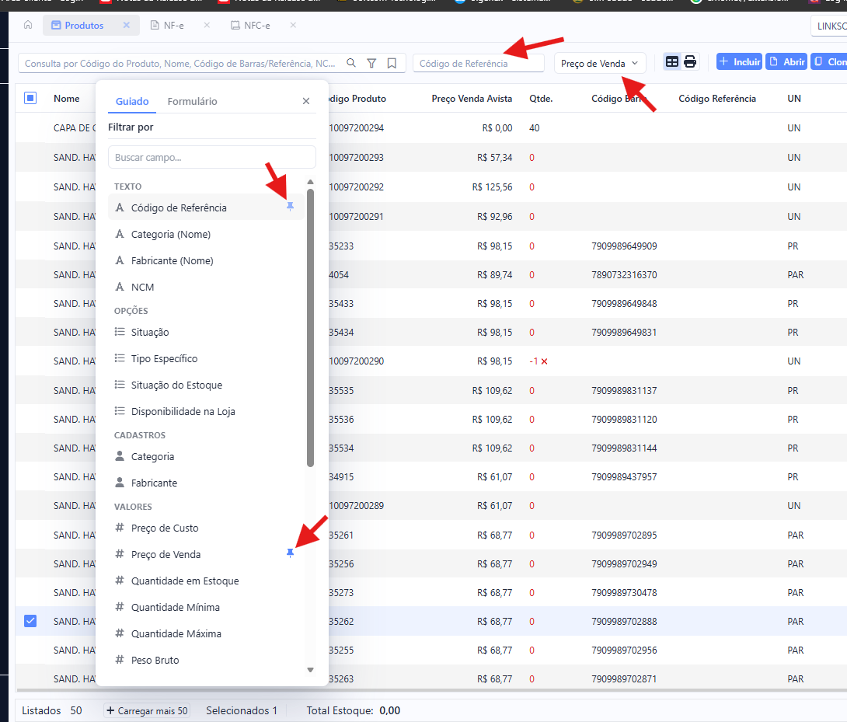Uncheck the row with code 35262

pyautogui.click(x=30, y=621)
